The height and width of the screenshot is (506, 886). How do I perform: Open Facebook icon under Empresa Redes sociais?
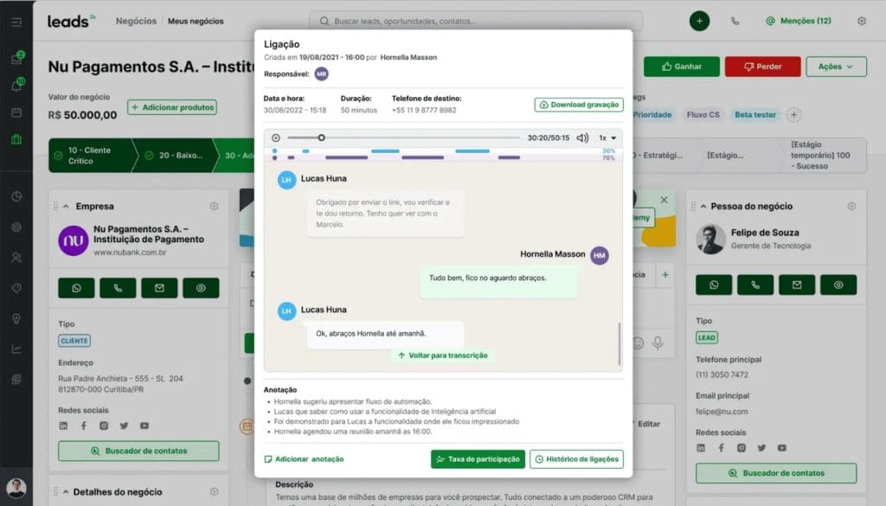click(x=84, y=426)
